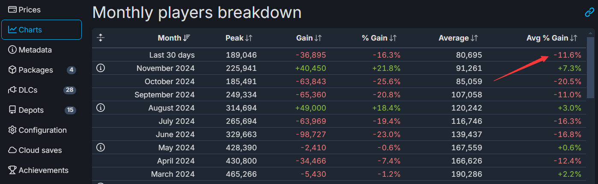
Task: Click the Configuration gear icon
Action: (12, 130)
